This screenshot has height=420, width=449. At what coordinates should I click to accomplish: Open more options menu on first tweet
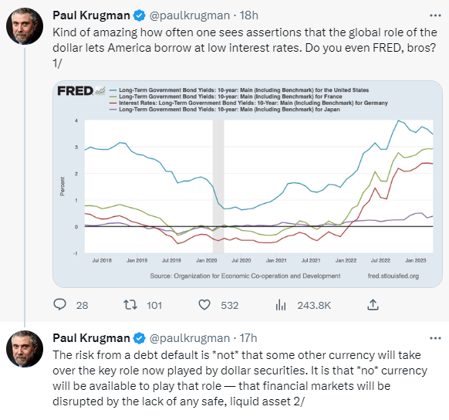click(435, 15)
